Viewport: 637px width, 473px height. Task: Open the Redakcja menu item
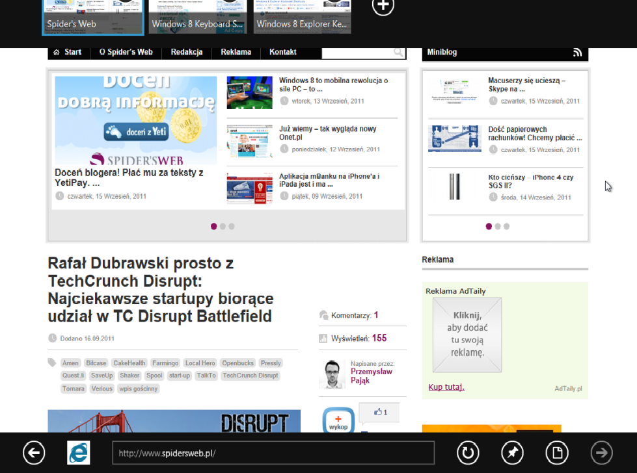187,52
